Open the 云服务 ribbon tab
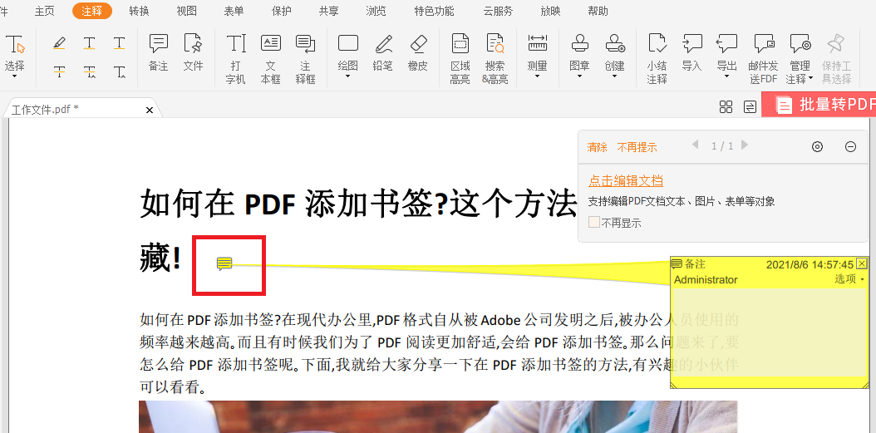This screenshot has width=876, height=433. coord(498,11)
